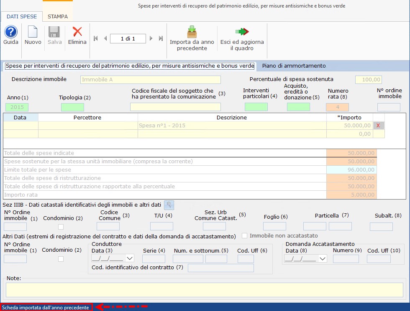Viewport: 410px width, 311px height.
Task: Click the Foglio (6) field
Action: click(274, 226)
